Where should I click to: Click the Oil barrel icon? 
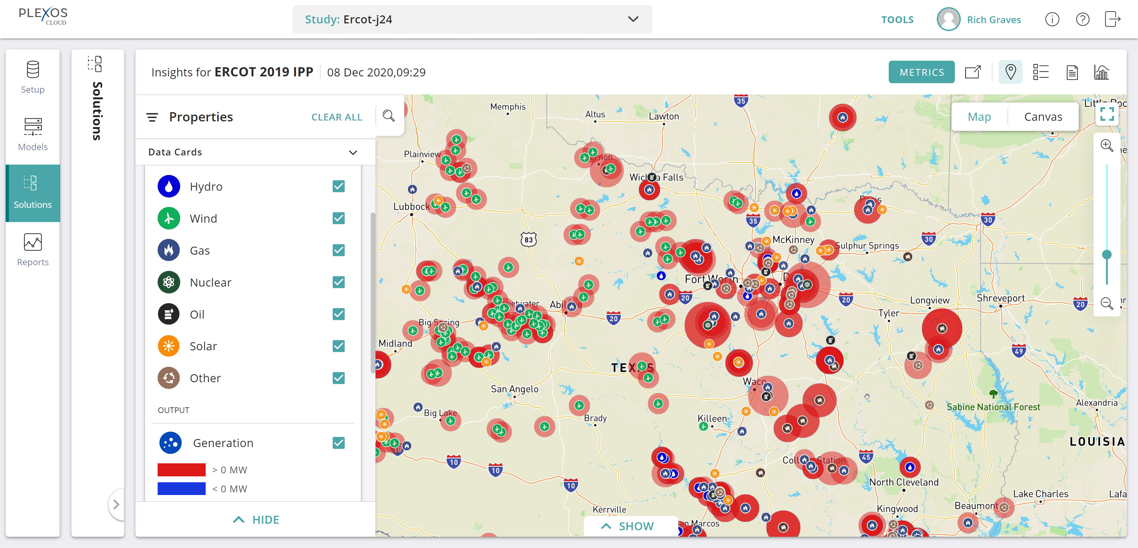click(x=169, y=314)
